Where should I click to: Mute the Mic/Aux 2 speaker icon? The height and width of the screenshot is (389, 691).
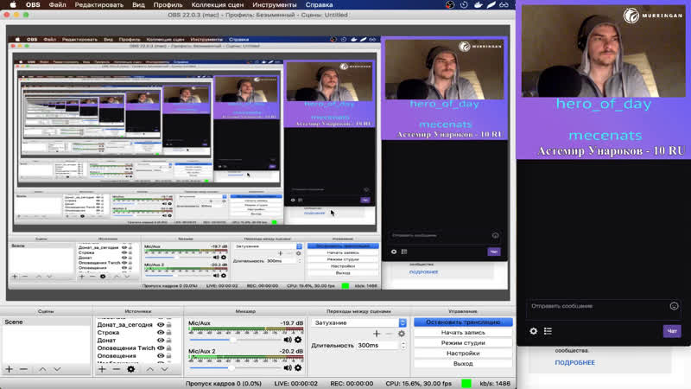click(288, 363)
